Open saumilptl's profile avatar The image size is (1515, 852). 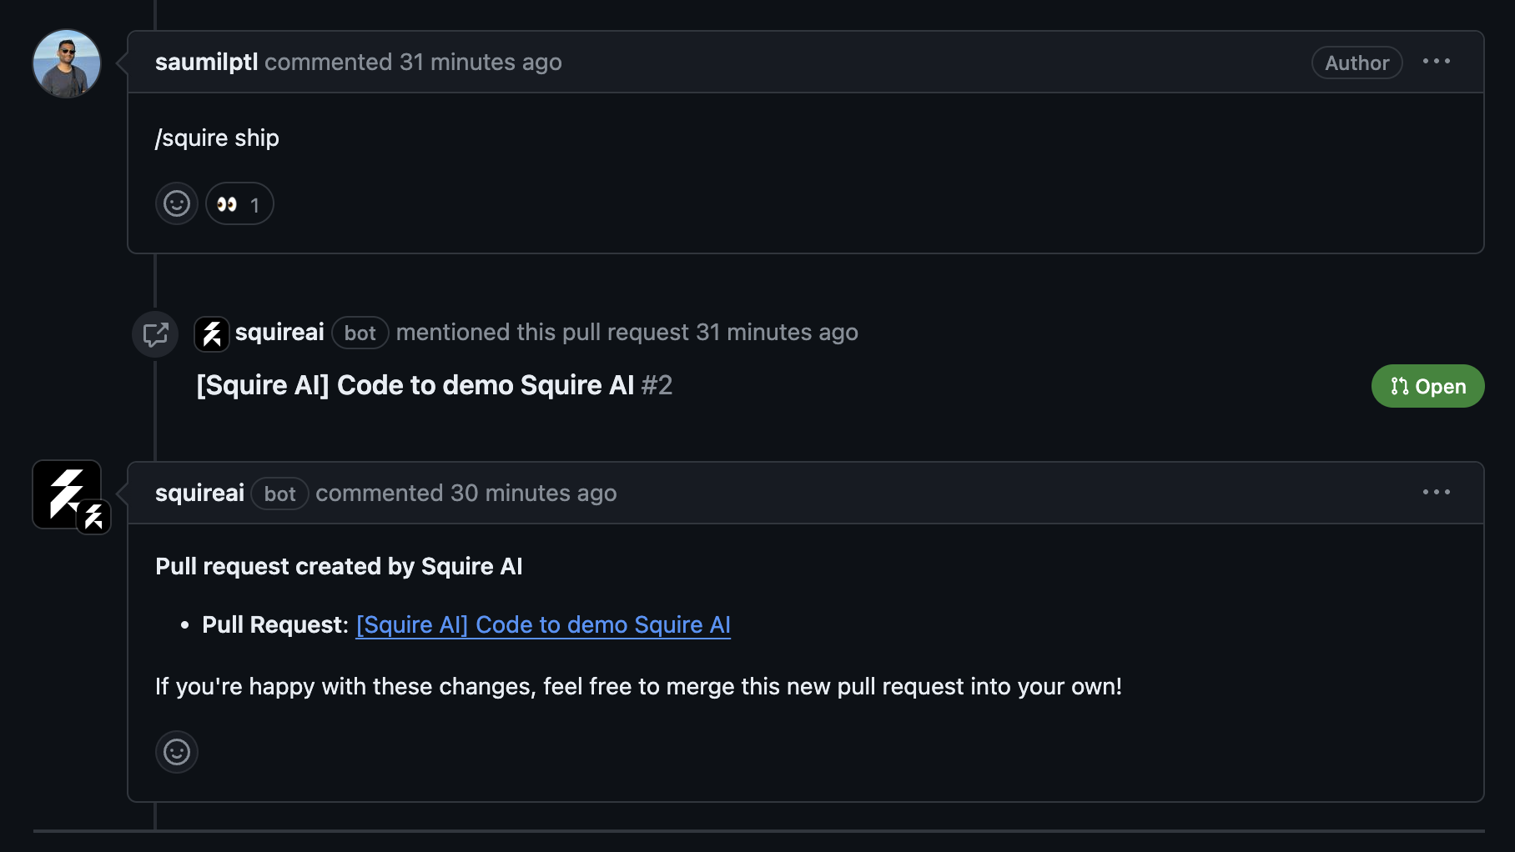point(66,63)
